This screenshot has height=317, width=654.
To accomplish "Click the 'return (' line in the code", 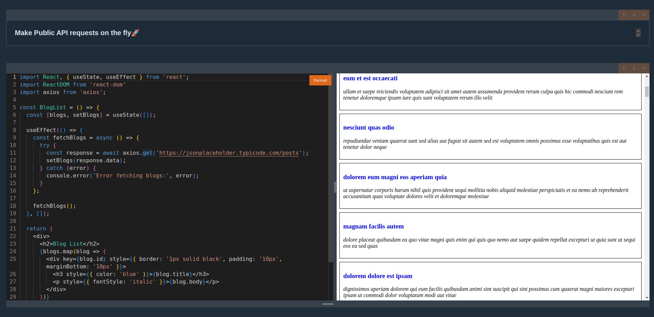I will (x=40, y=229).
